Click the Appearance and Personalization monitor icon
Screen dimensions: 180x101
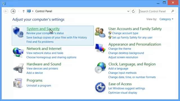(100, 48)
